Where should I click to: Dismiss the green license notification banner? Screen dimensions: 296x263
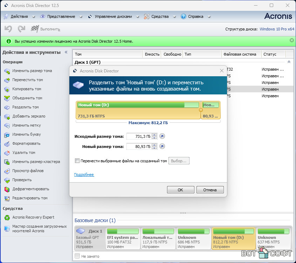[x=291, y=41]
